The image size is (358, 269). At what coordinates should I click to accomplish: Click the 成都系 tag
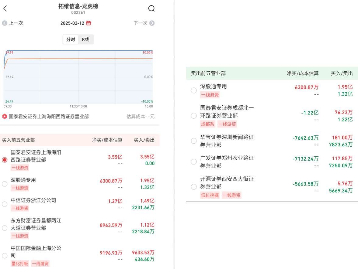click(207, 124)
